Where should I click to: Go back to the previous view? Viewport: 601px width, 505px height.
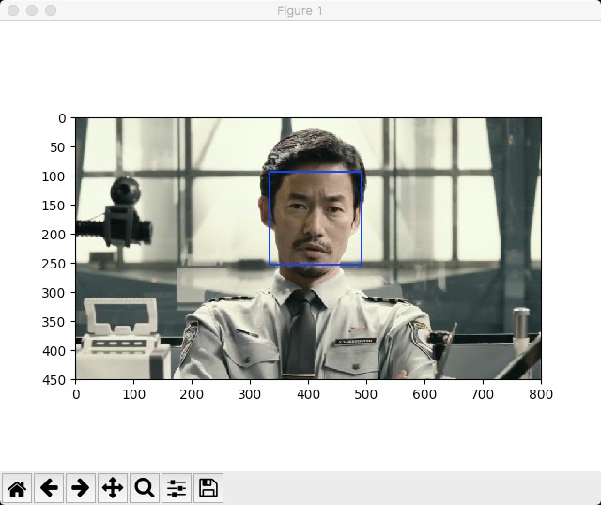(49, 488)
